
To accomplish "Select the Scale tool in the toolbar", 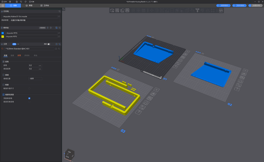I will pyautogui.click(x=162, y=10).
